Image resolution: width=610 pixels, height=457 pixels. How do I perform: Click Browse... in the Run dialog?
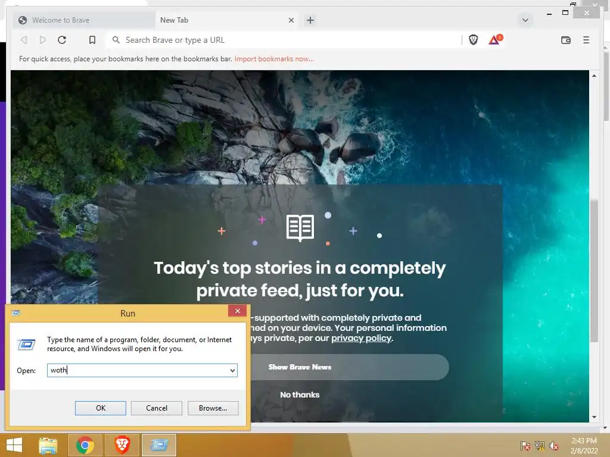pos(213,408)
